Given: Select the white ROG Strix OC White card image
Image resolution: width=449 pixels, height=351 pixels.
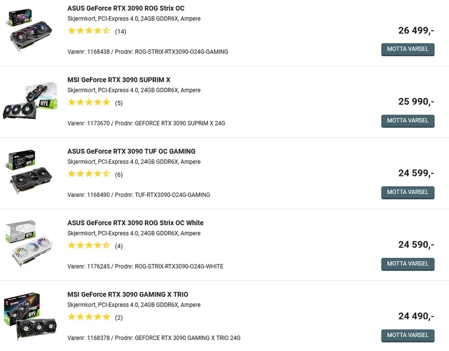Looking at the screenshot, I should point(29,245).
